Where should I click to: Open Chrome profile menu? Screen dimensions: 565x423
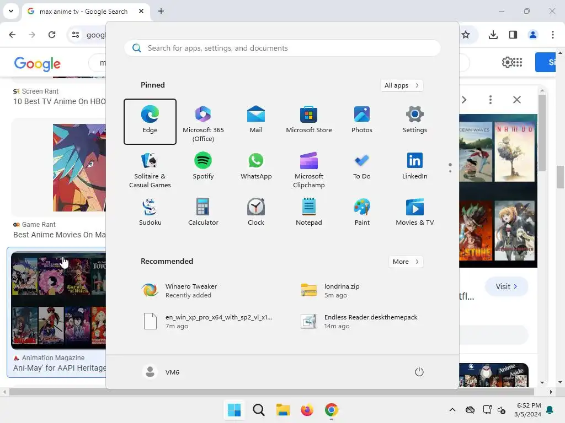pyautogui.click(x=532, y=35)
